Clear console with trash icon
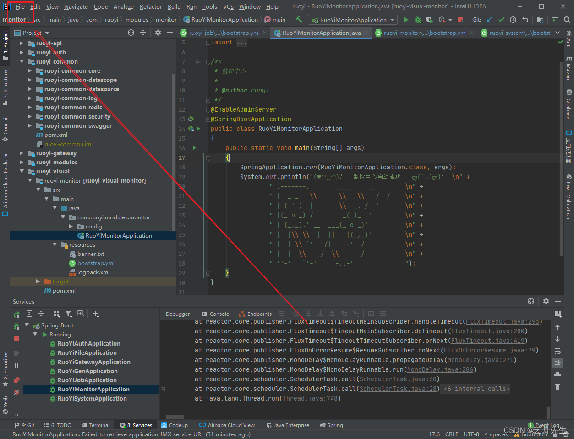 (558, 387)
